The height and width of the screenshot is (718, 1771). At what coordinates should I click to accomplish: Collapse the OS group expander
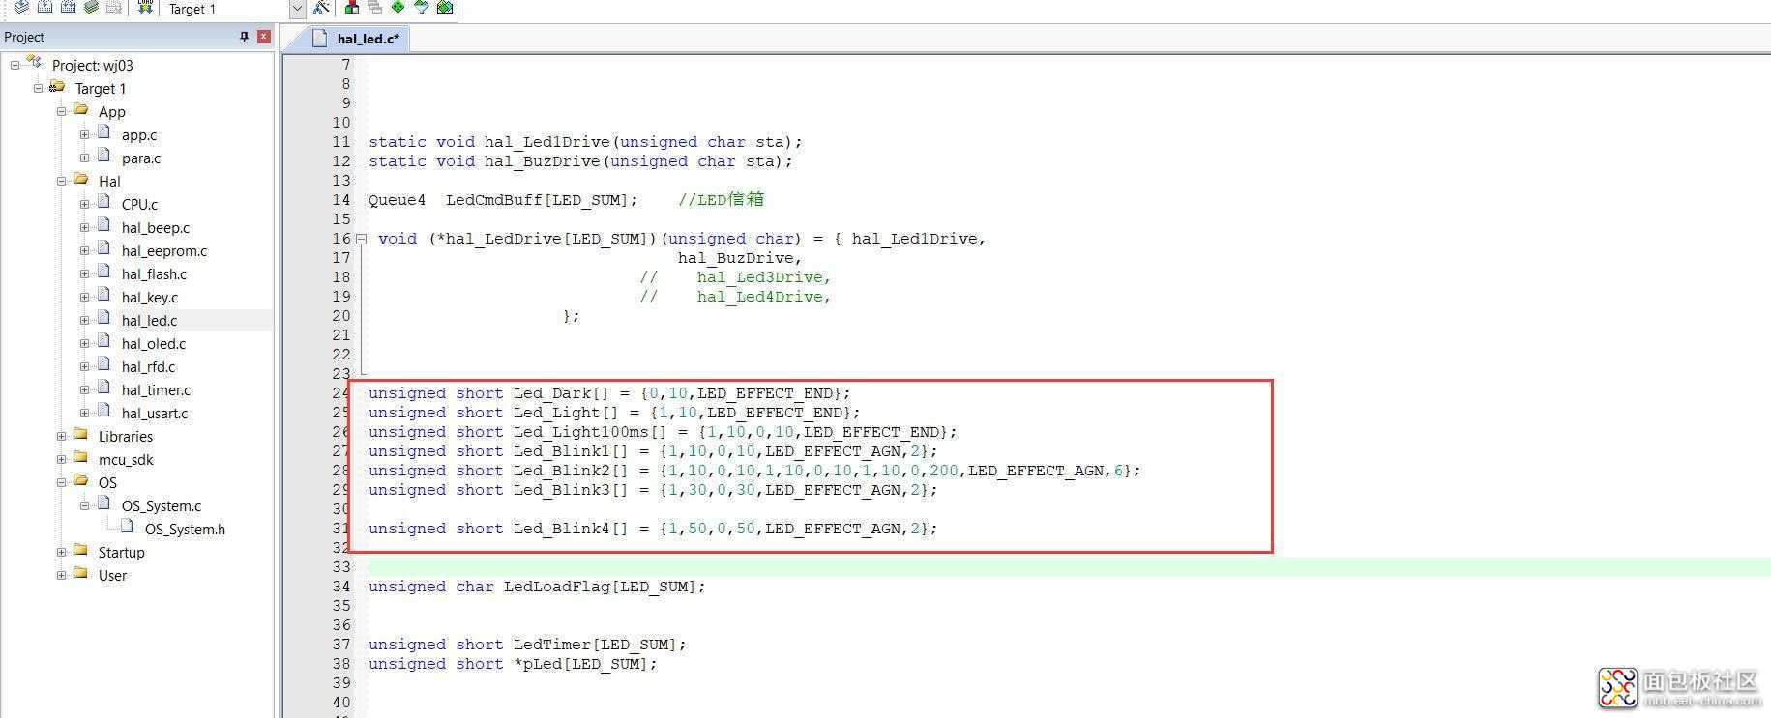(61, 482)
